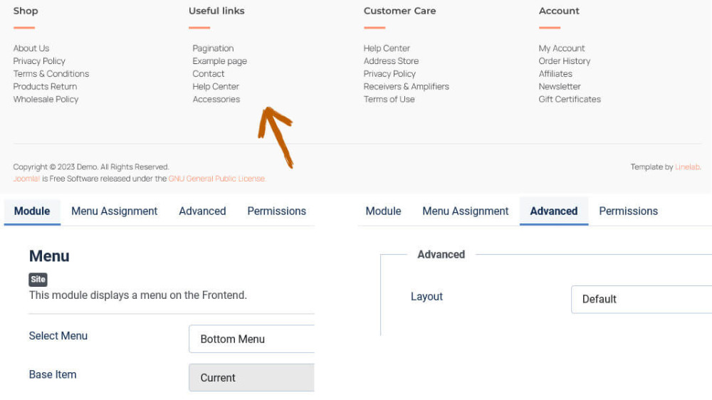The image size is (712, 400).
Task: Open the Gift Certificates link
Action: pos(570,100)
